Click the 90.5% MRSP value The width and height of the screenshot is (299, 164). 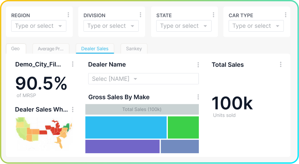[x=41, y=84]
